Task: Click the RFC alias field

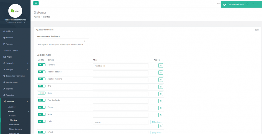Action: pyautogui.click(x=121, y=87)
